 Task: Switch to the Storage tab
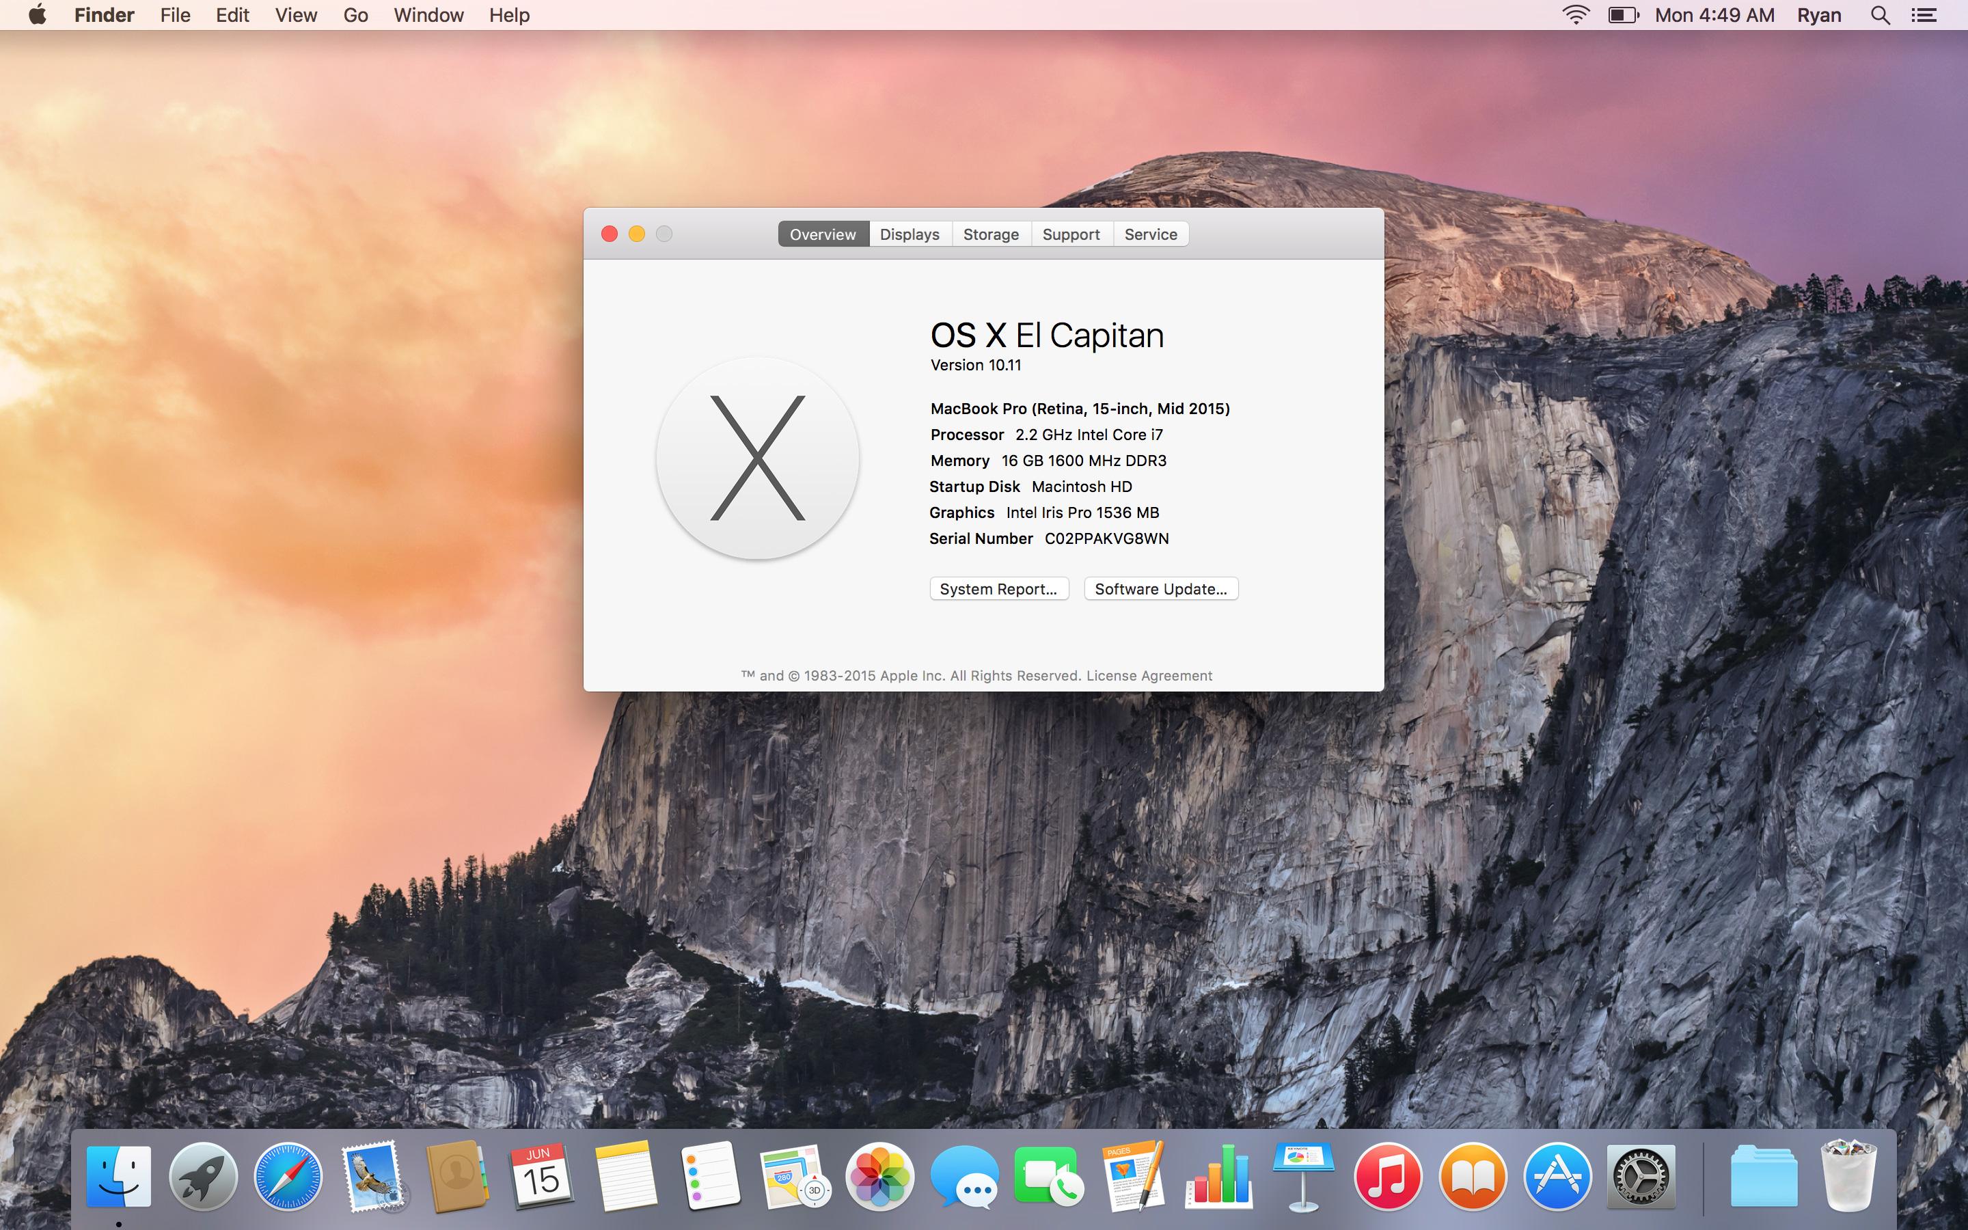click(x=989, y=234)
